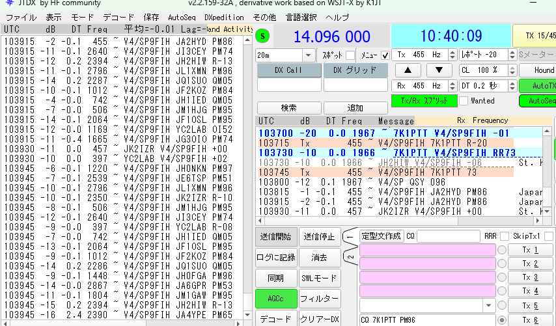Open the デコード menu
The image size is (556, 326).
pos(118,18)
